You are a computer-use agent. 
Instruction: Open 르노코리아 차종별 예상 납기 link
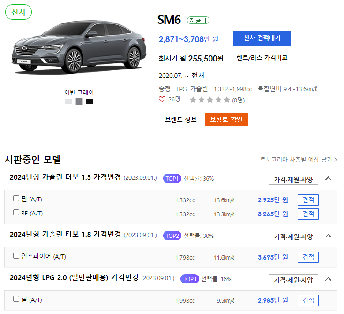299,160
